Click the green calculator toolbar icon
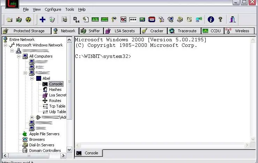Viewport: 258px width, 163px height. point(142,20)
